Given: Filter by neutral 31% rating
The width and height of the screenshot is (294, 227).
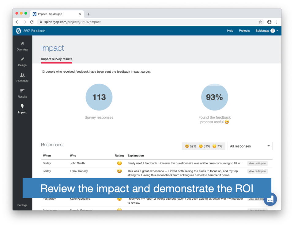Looking at the screenshot, I should pos(204,146).
